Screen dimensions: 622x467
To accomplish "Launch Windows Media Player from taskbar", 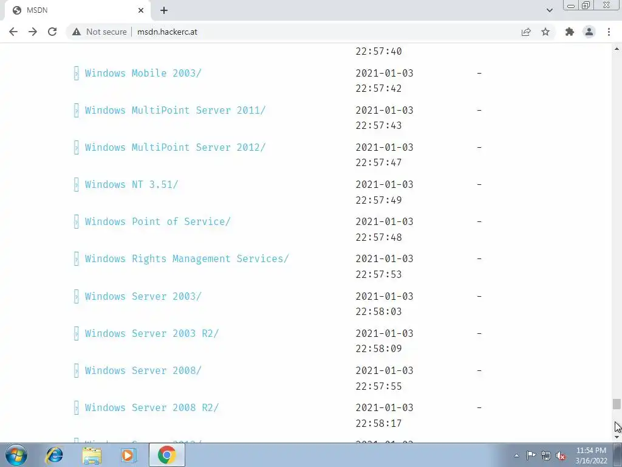I will (x=128, y=455).
